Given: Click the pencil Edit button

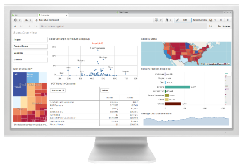Looking at the screenshot, I should pos(183,20).
